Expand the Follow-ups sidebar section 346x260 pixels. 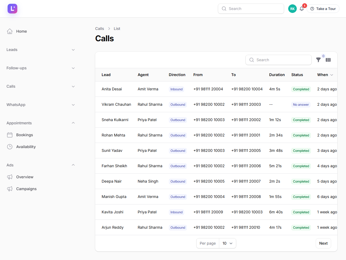[x=41, y=68]
